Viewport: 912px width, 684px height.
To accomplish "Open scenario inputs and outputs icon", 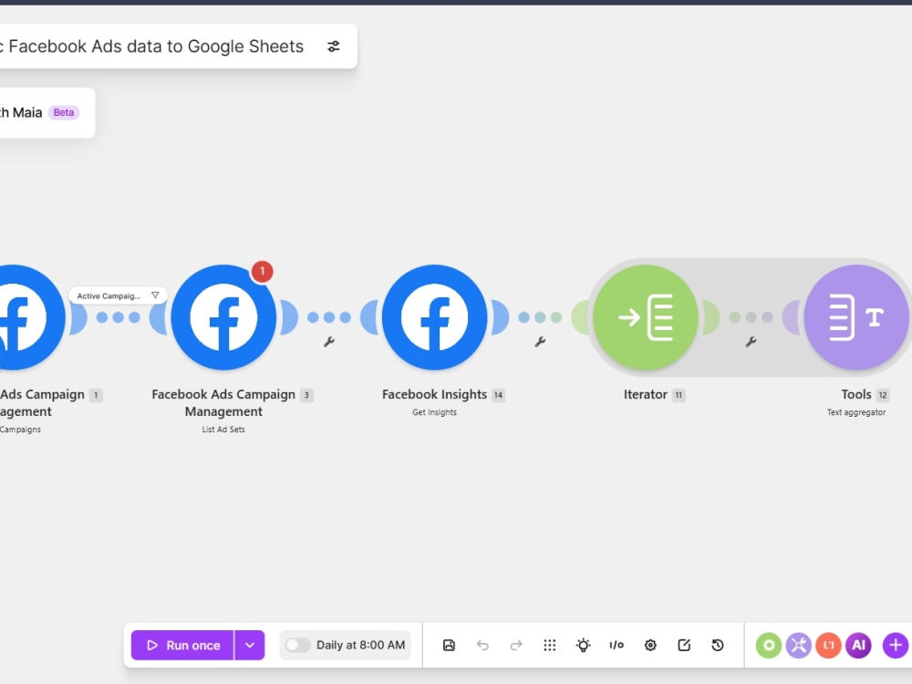I will [x=617, y=645].
